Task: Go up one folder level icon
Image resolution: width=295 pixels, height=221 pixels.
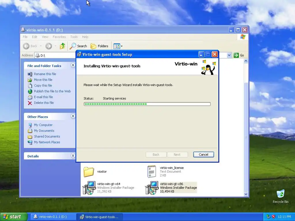Action: (63, 46)
